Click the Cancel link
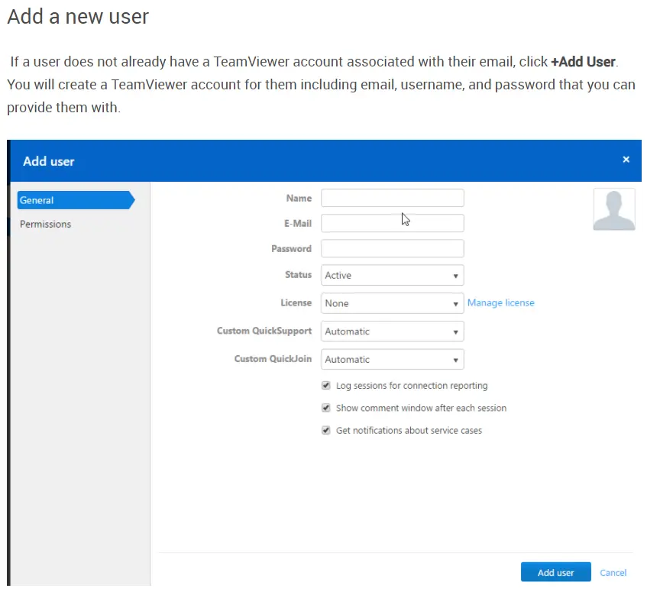Image resolution: width=660 pixels, height=598 pixels. point(613,573)
